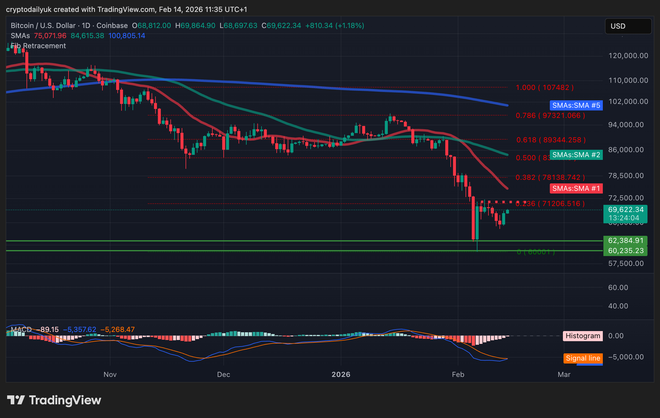Viewport: 660px width, 418px height.
Task: Click the Histogram label in the MACD pane
Action: pos(583,336)
